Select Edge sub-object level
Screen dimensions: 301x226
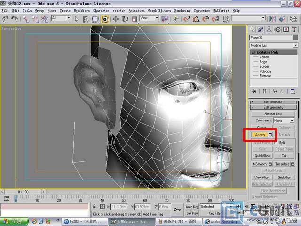pos(263,62)
